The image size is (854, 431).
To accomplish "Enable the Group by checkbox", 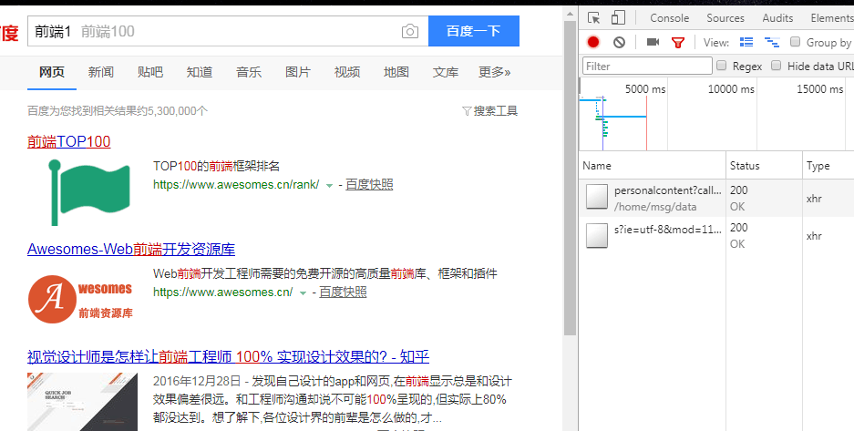I will 795,42.
